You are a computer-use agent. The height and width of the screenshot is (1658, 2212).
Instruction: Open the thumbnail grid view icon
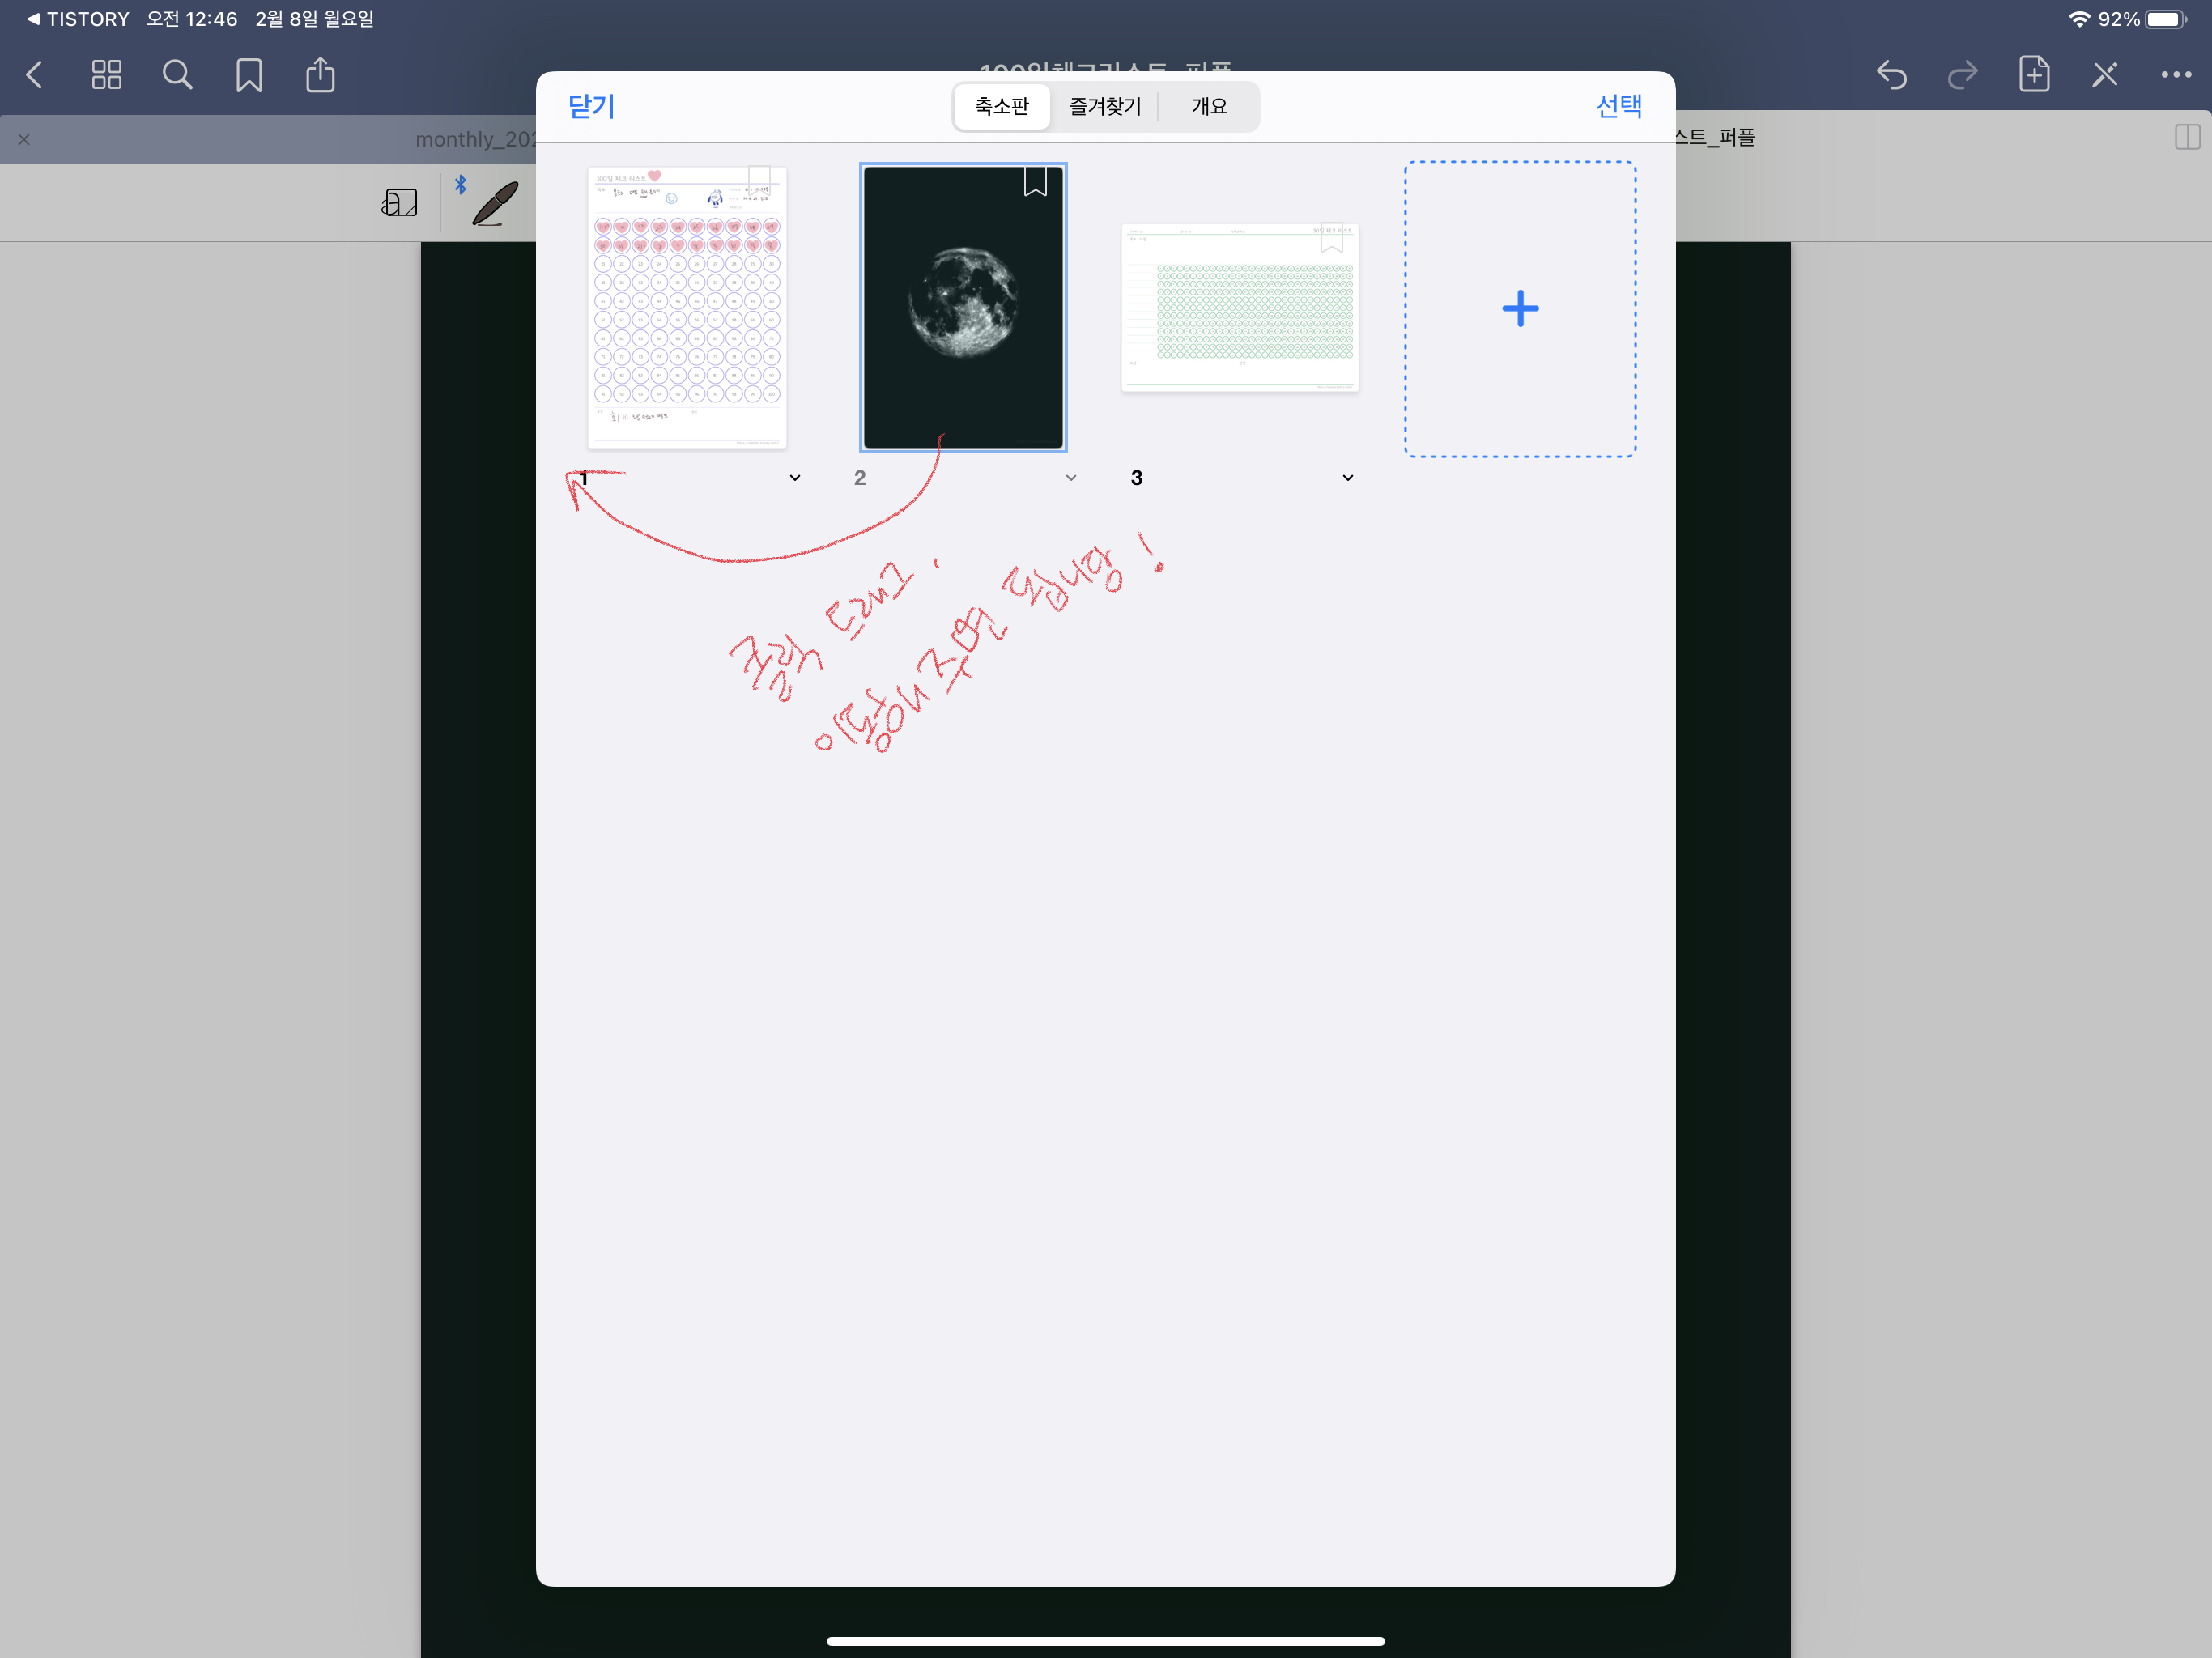click(x=106, y=75)
